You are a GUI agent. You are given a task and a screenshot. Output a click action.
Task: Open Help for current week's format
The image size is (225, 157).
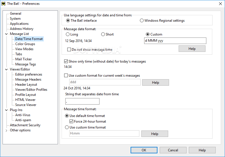coord(155,83)
